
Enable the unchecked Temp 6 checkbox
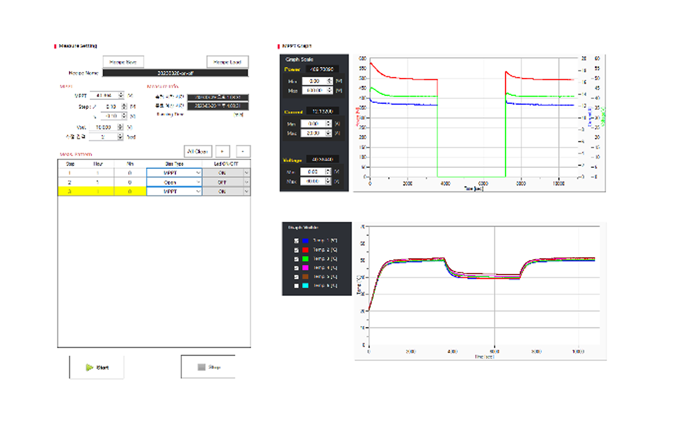point(297,286)
